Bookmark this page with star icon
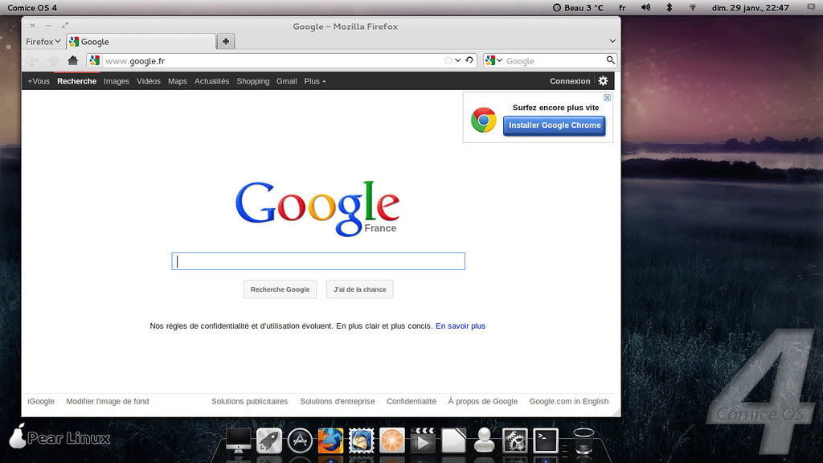 (448, 60)
